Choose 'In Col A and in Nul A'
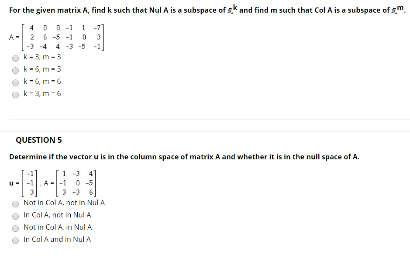This screenshot has height=258, width=410. tap(15, 241)
